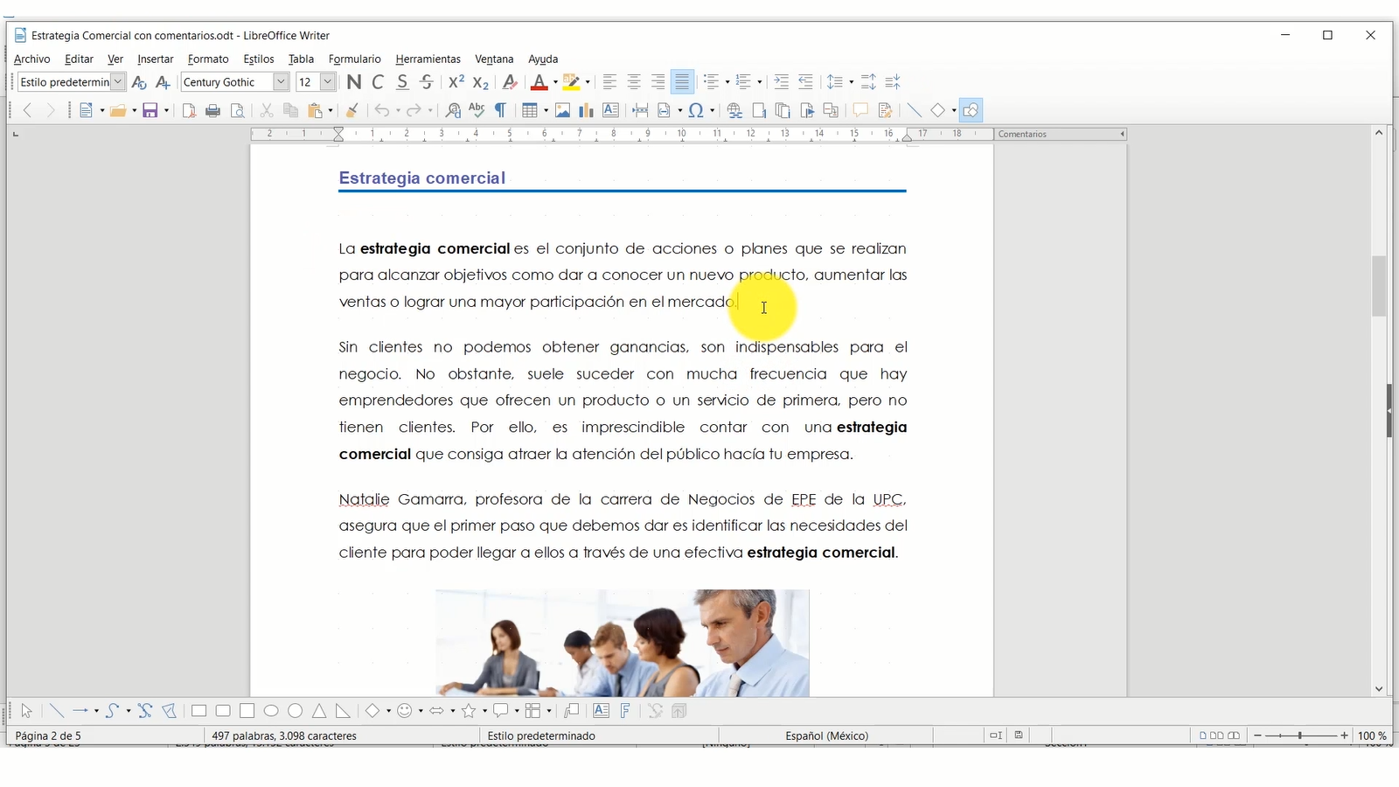The width and height of the screenshot is (1399, 787).
Task: Decrease paragraph spacing
Action: [x=893, y=82]
